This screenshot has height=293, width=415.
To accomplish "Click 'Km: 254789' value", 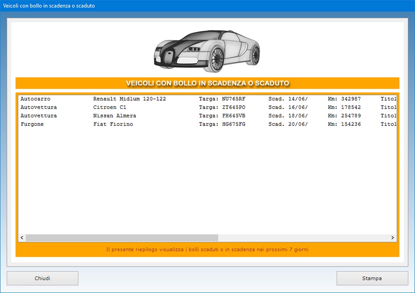I will point(344,115).
